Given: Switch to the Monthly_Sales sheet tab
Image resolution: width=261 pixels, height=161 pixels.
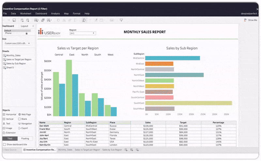Looking at the screenshot, I should 65,150.
